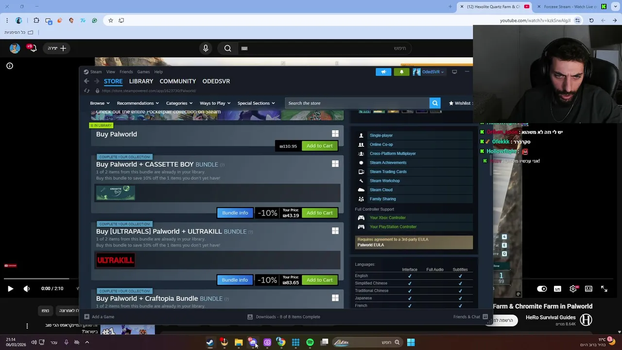This screenshot has height=350, width=622.
Task: Enter YouTube fullscreen mode
Action: [x=604, y=289]
